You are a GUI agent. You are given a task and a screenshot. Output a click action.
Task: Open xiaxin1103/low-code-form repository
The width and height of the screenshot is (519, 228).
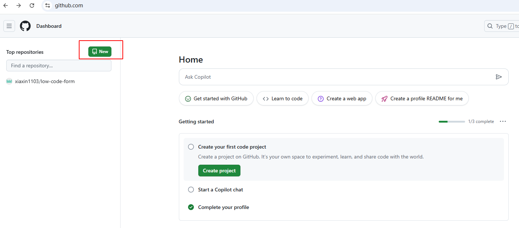click(x=45, y=81)
